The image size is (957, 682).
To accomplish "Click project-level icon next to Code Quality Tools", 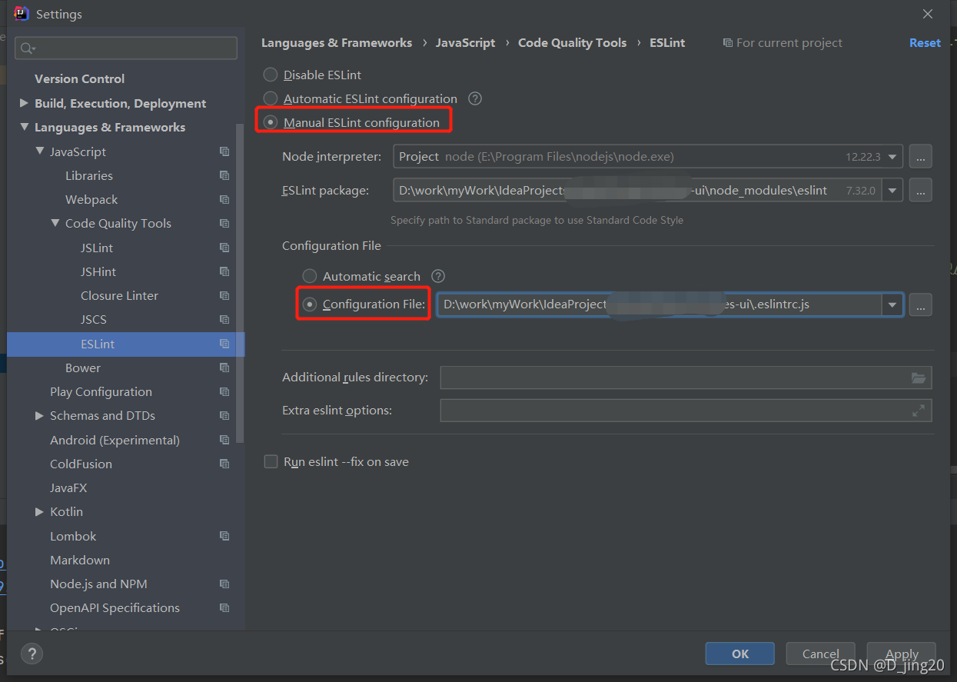I will pos(224,223).
